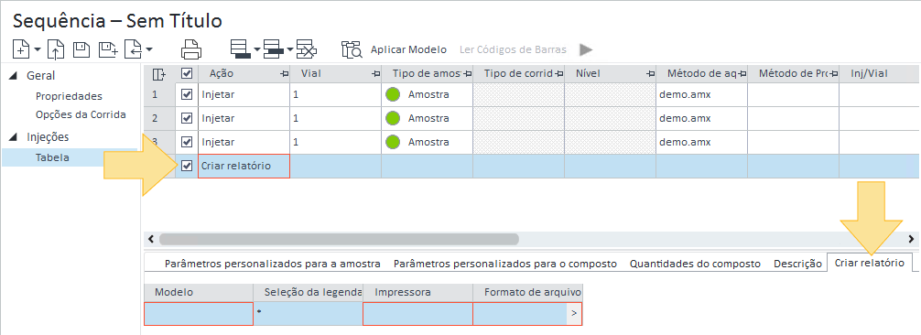Click the Aplicar Modelo button

(x=408, y=50)
